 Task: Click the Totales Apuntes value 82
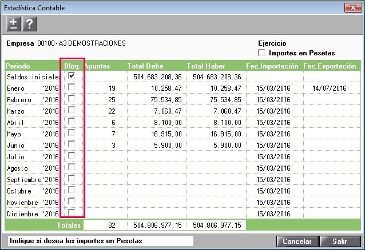tap(112, 225)
